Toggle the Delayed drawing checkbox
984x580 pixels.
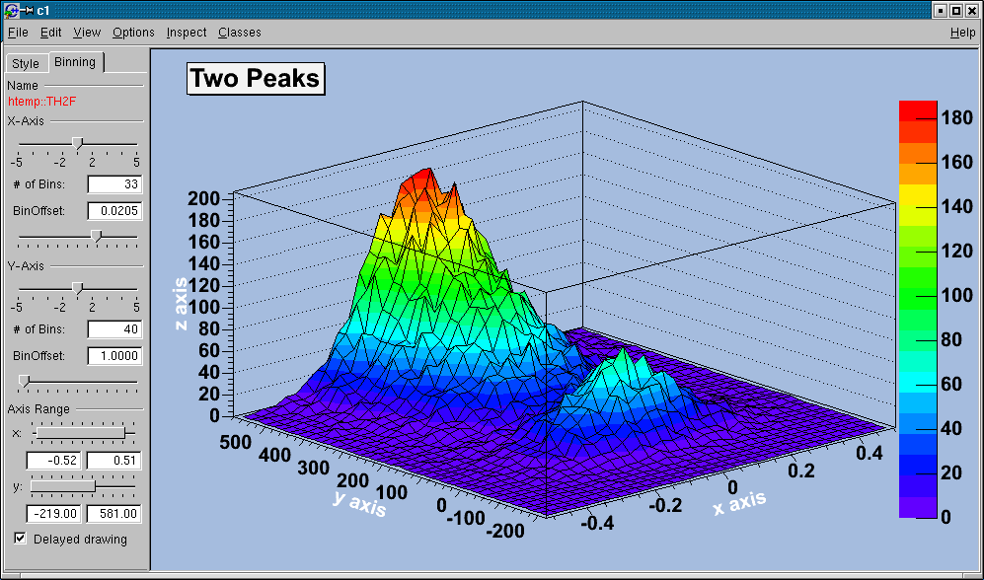point(21,539)
